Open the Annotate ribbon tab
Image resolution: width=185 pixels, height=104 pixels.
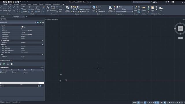click(x=16, y=4)
